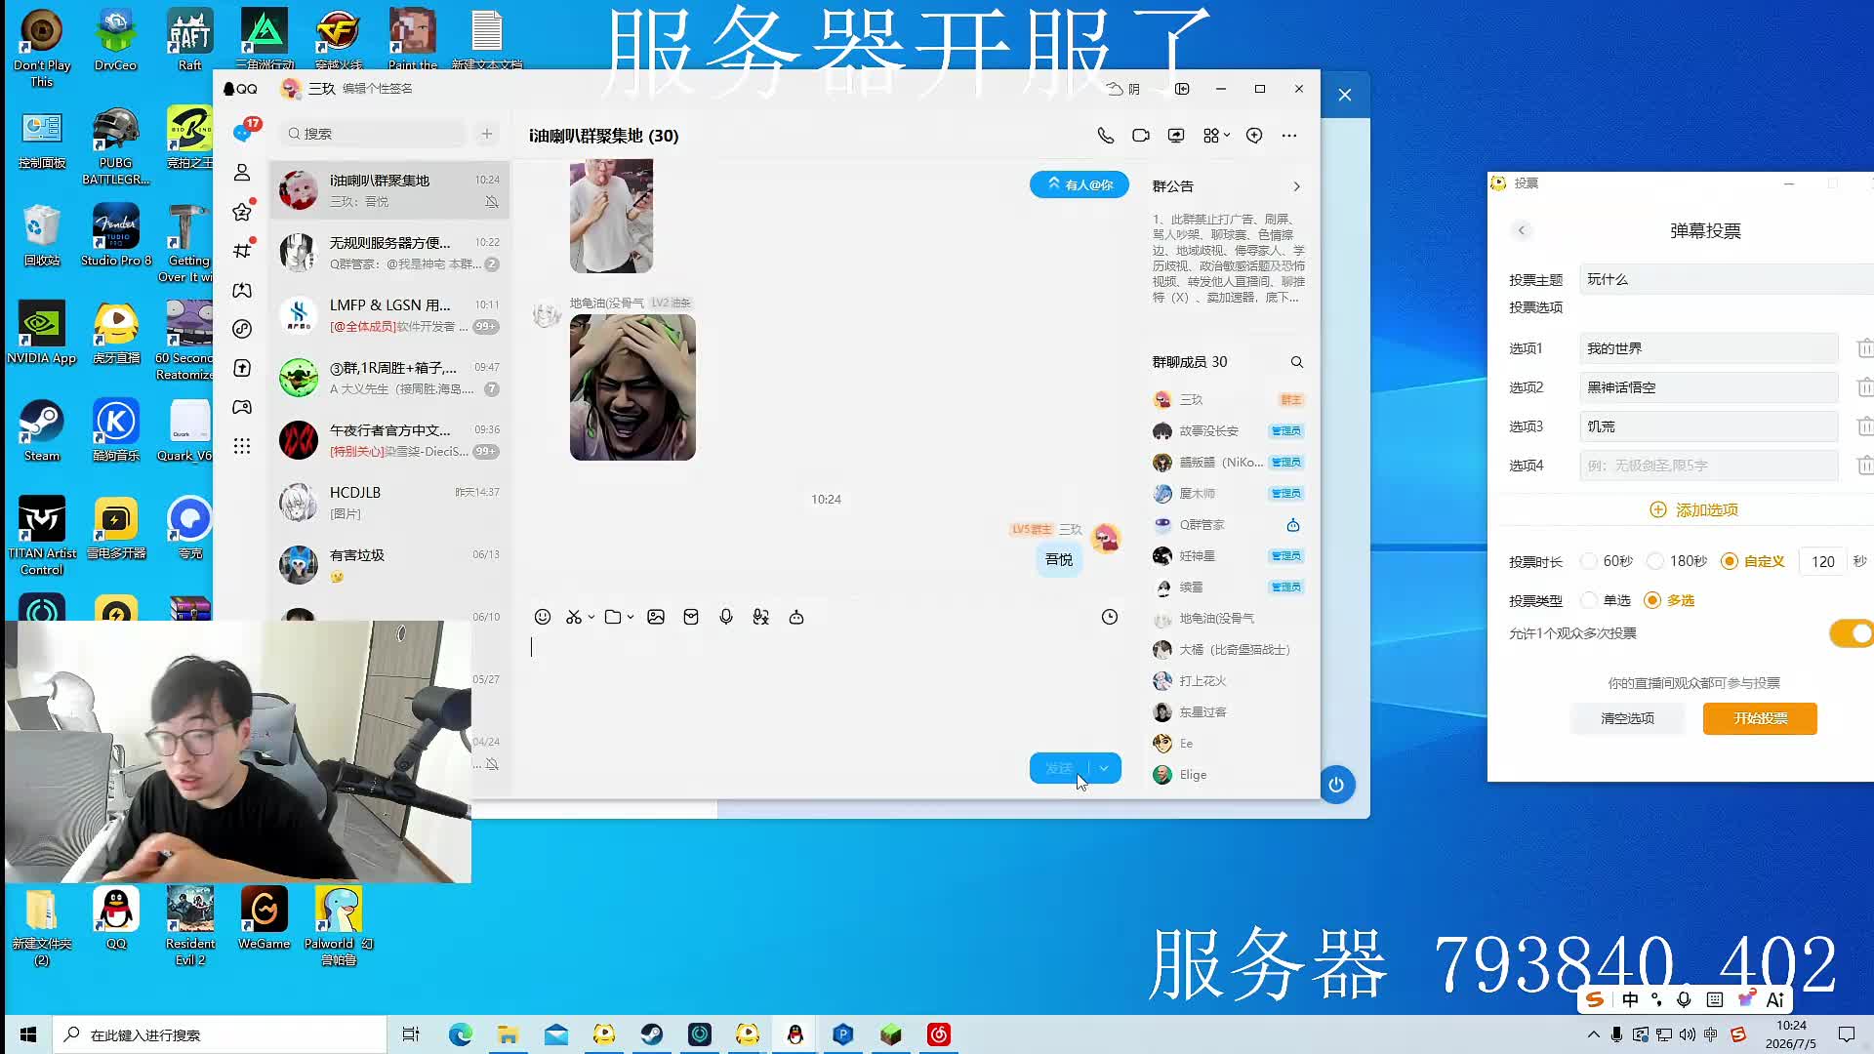Open 无规则服务器方便 conversation
Image resolution: width=1874 pixels, height=1054 pixels.
[x=389, y=253]
